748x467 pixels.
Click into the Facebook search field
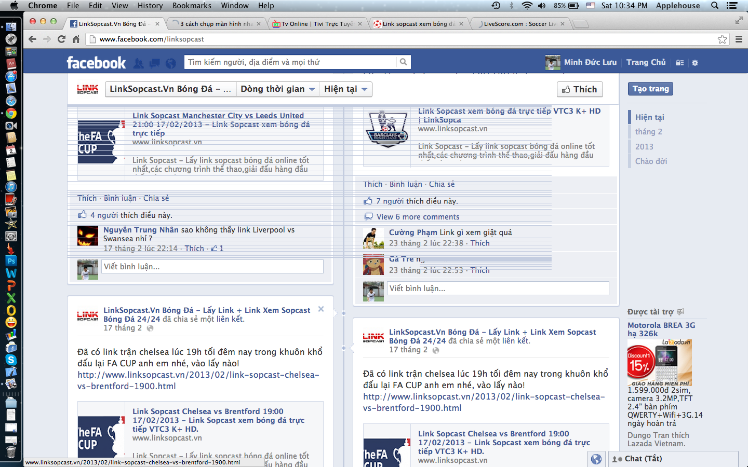290,62
